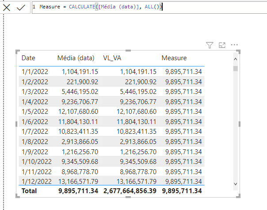The height and width of the screenshot is (210, 267).
Task: Click in the DAX formula bar
Action: pos(149,7)
